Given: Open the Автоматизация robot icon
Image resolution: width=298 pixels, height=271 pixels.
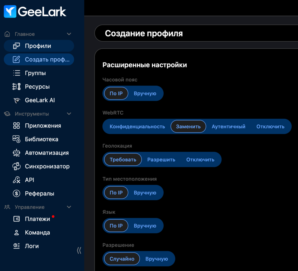Looking at the screenshot, I should [16, 153].
